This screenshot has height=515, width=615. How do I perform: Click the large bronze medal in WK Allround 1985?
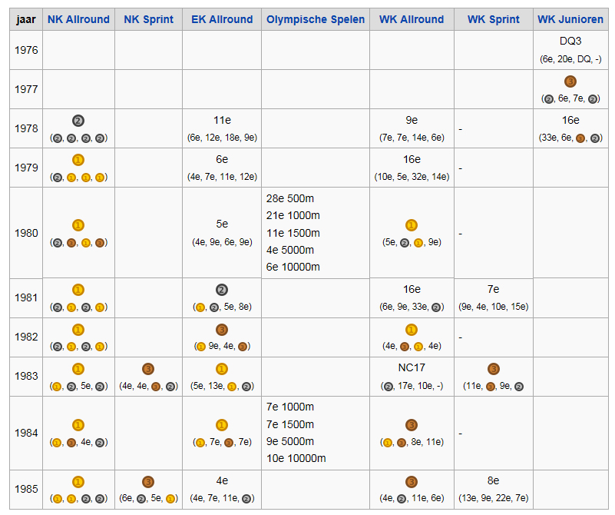click(x=412, y=482)
